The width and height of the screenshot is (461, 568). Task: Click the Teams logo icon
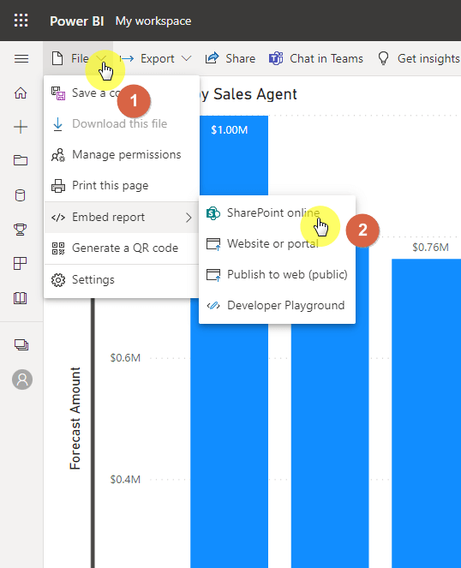coord(276,58)
